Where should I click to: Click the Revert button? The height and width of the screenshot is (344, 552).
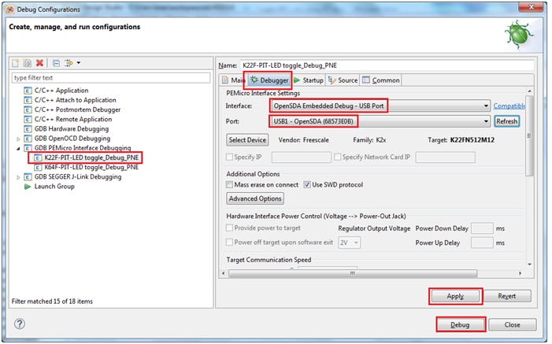coord(507,296)
